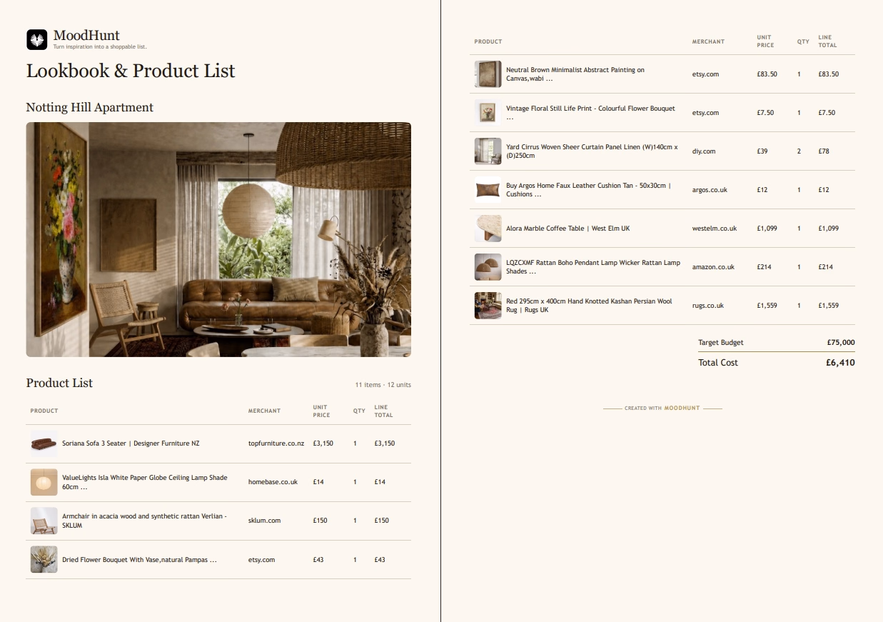This screenshot has width=883, height=622.
Task: Select 'Armchair in acacia wood' product name
Action: pyautogui.click(x=144, y=521)
